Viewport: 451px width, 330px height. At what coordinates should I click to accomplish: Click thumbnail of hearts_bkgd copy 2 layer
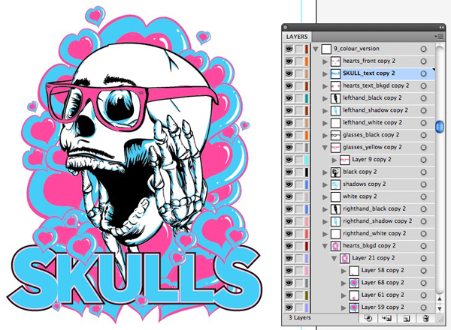tap(335, 246)
